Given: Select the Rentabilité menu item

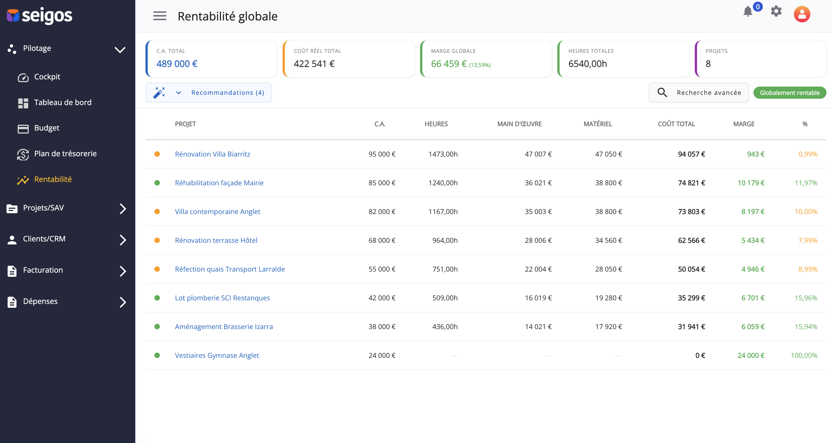Looking at the screenshot, I should (x=53, y=179).
